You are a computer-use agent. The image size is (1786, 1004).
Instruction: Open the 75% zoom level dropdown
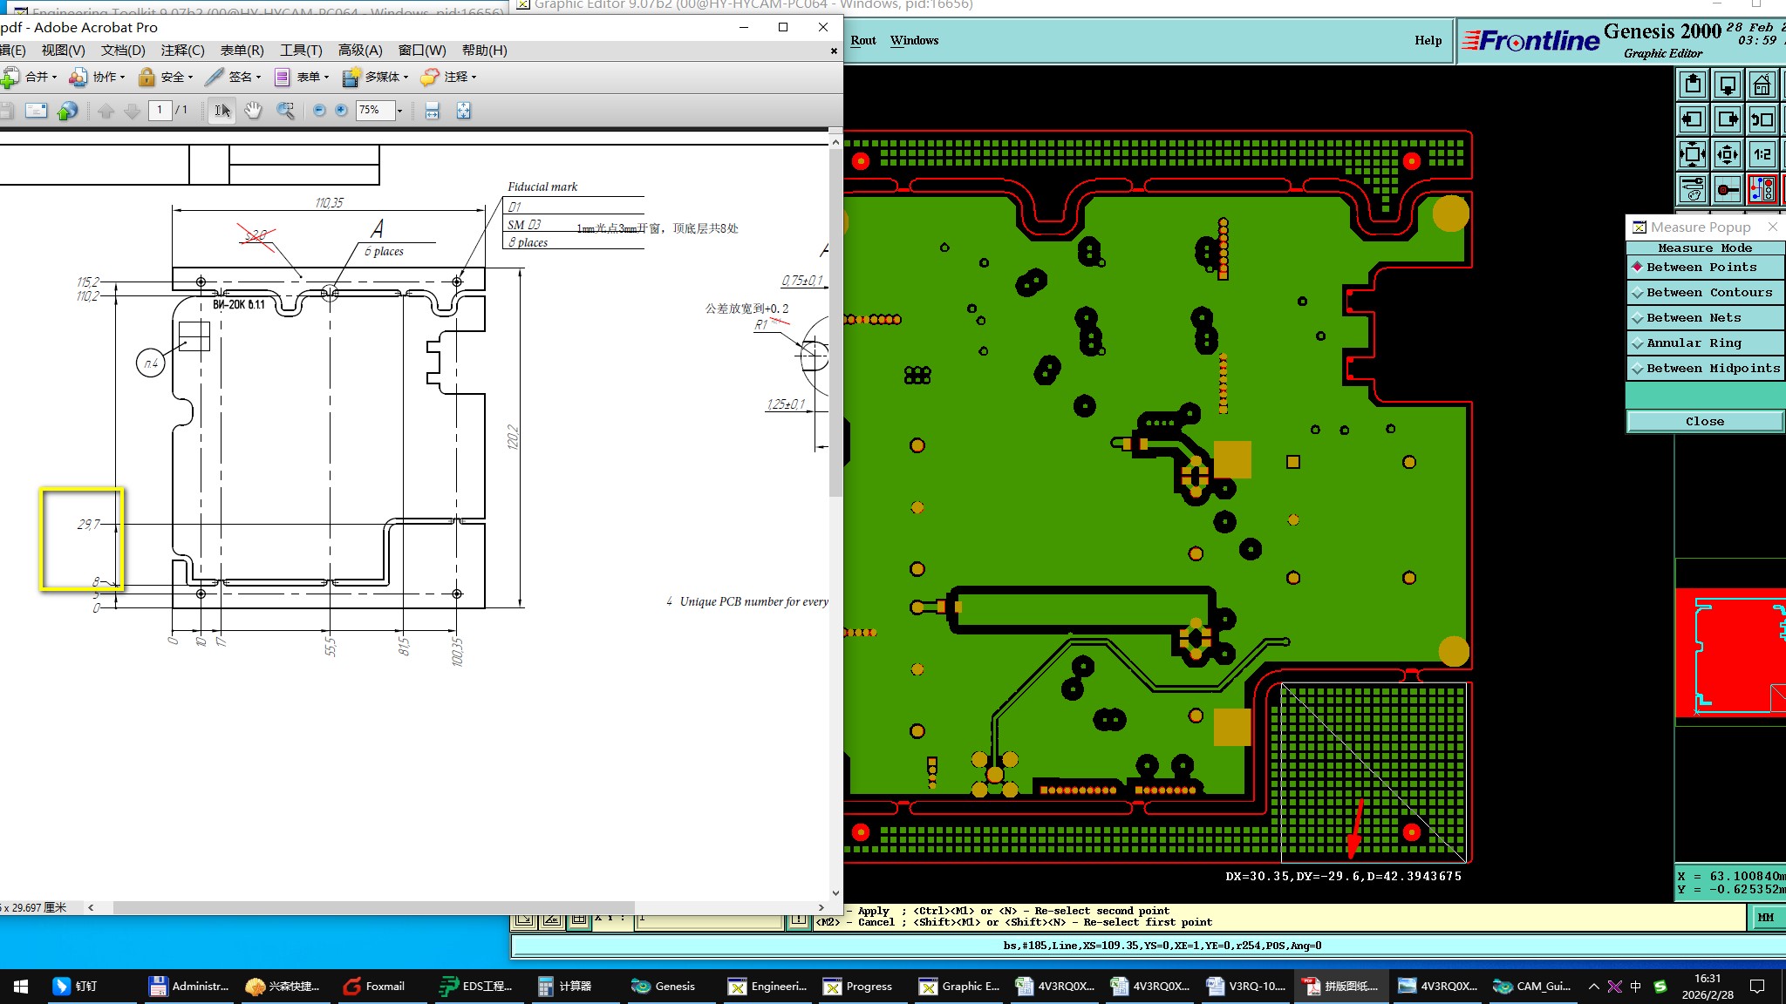click(399, 111)
